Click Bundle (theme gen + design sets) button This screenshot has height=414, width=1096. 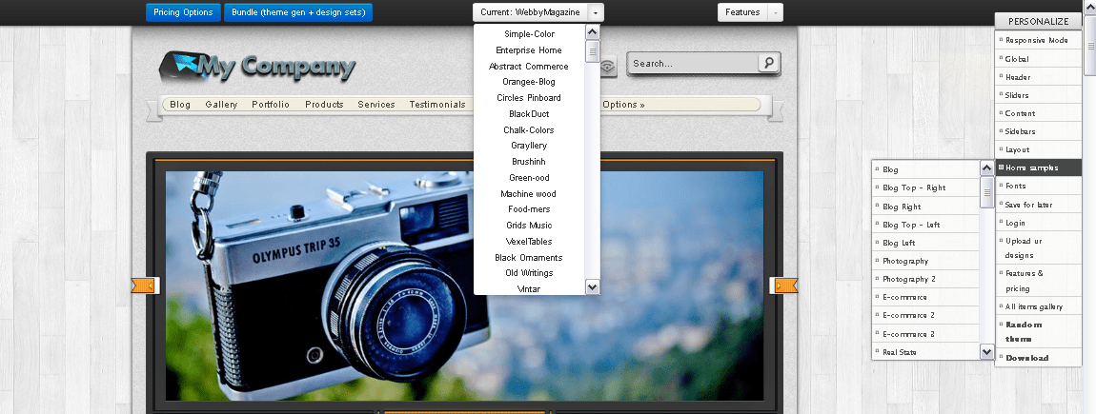click(298, 12)
